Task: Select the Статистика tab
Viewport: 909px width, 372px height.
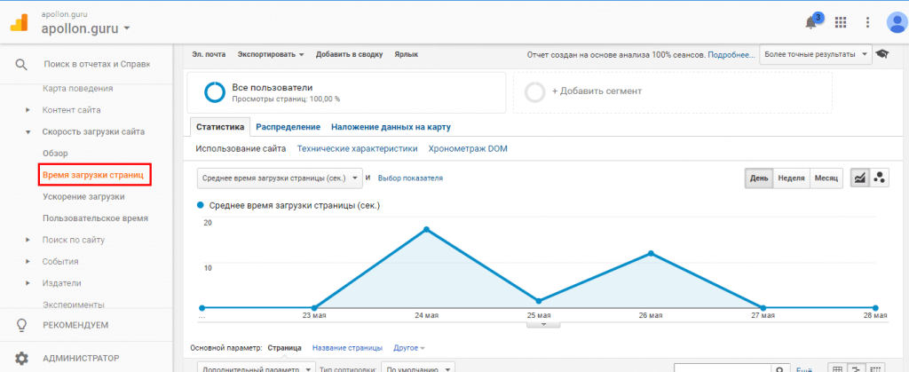Action: pos(220,127)
